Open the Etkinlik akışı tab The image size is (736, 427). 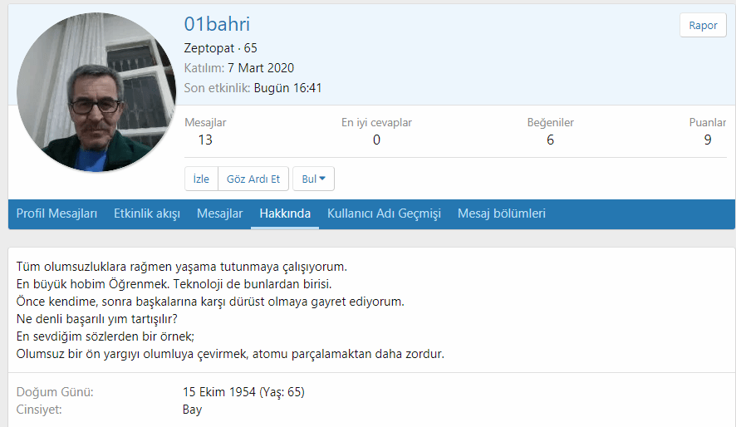coord(147,213)
